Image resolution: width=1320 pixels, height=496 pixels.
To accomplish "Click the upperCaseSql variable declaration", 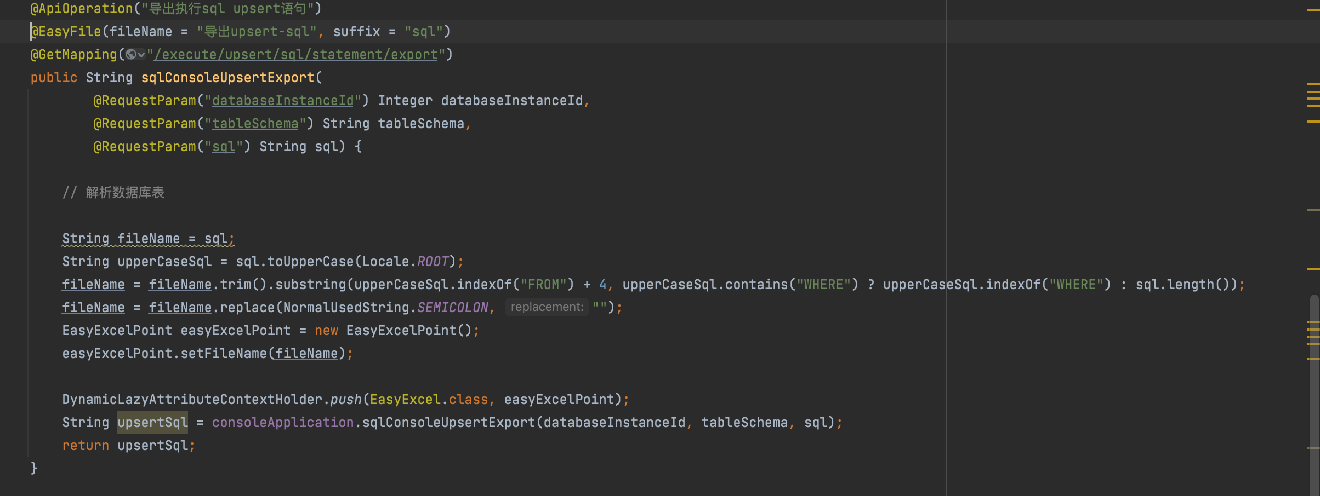I will (x=164, y=262).
